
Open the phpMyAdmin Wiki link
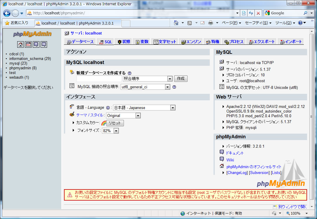pyautogui.click(x=230, y=160)
